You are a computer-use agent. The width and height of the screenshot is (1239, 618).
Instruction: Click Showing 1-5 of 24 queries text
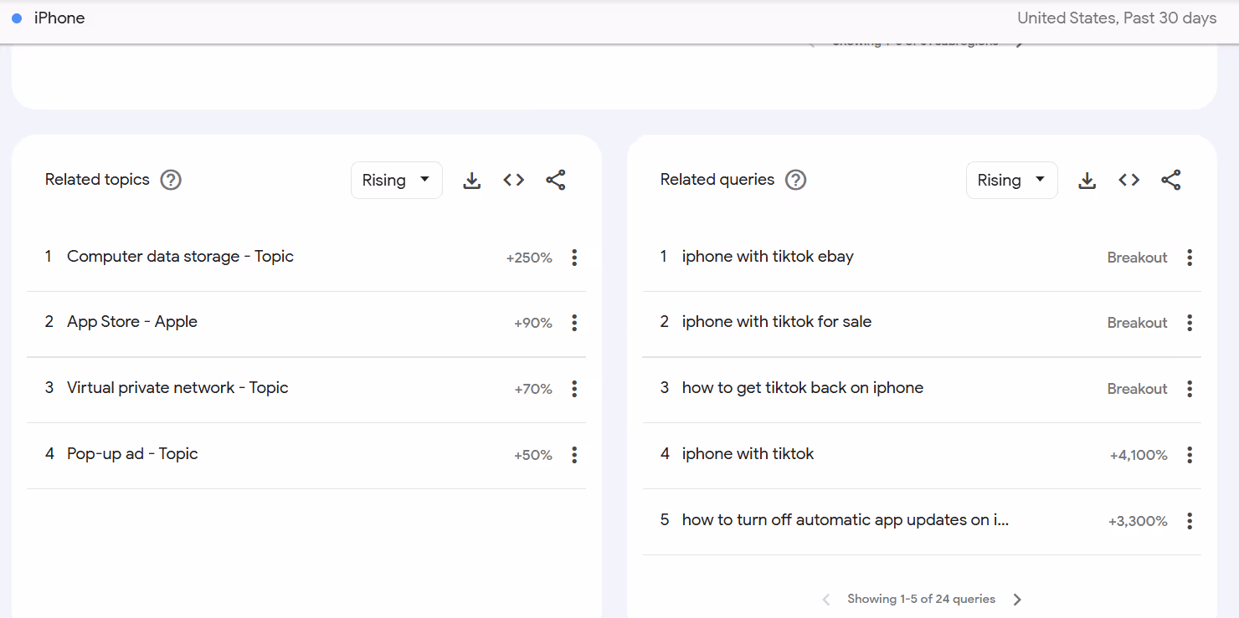click(x=921, y=599)
